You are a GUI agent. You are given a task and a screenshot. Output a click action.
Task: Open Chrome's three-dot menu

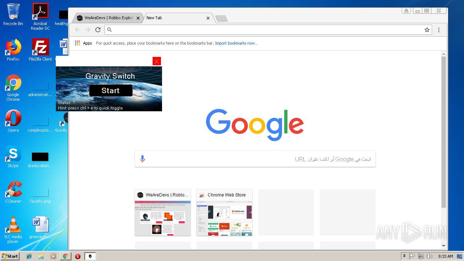click(439, 30)
